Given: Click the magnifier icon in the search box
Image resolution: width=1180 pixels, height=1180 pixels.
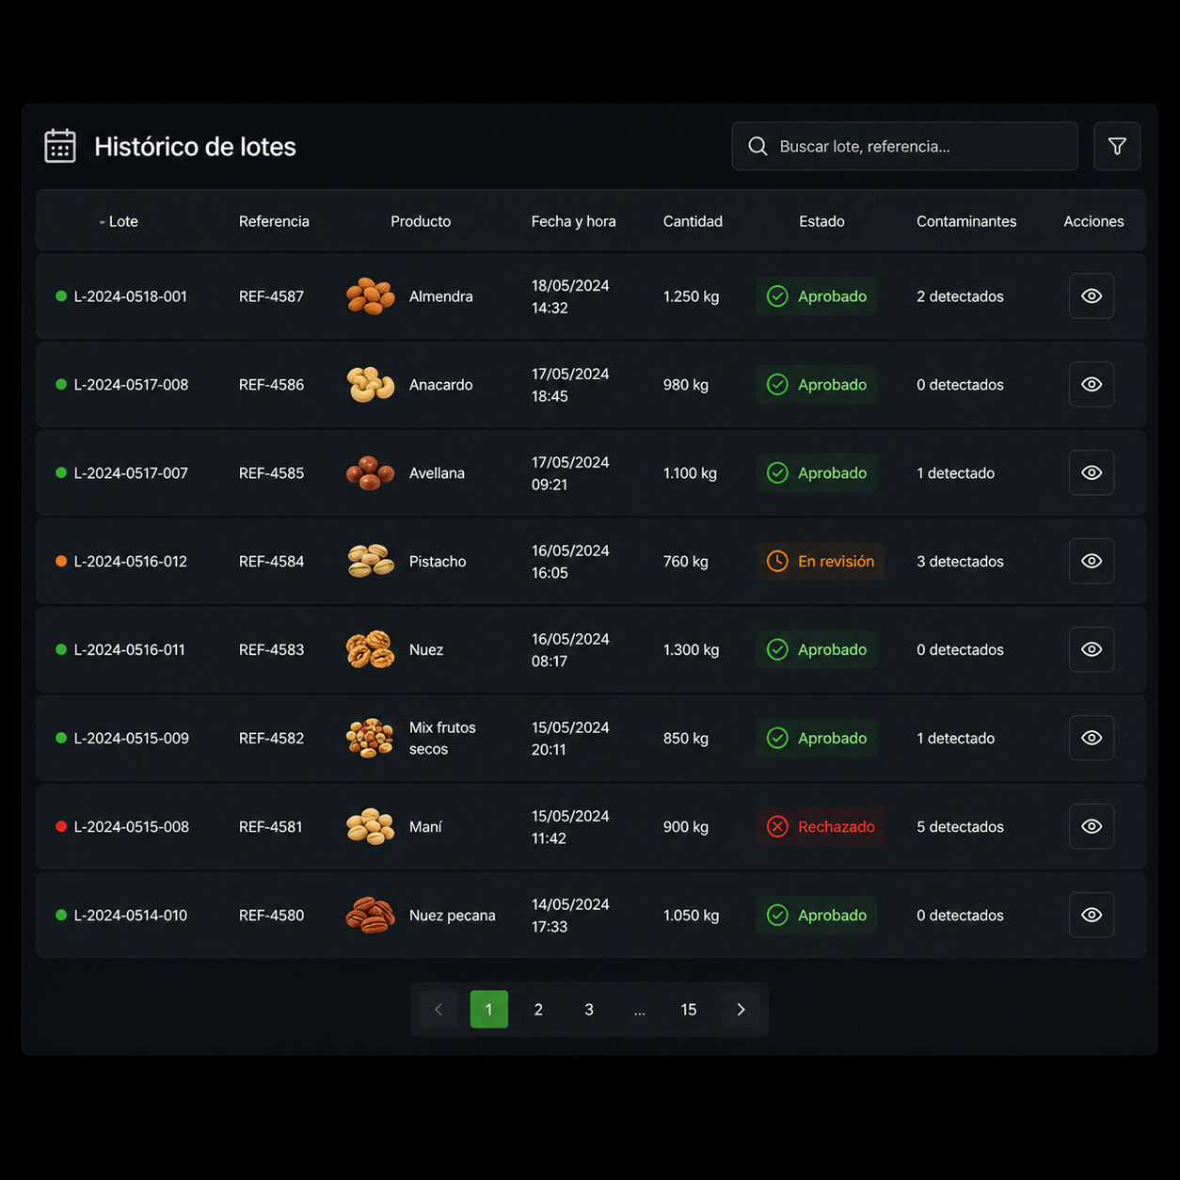Looking at the screenshot, I should coord(757,146).
